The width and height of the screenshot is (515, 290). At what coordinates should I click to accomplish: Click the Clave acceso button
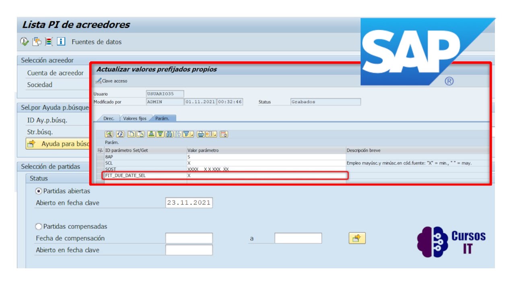(x=111, y=81)
